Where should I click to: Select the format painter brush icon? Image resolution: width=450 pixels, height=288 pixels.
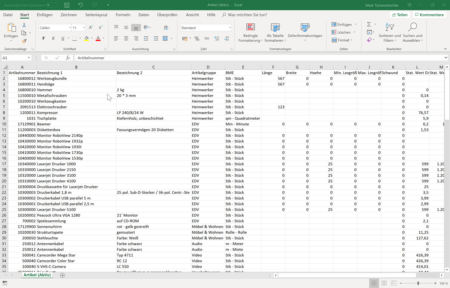[x=24, y=41]
